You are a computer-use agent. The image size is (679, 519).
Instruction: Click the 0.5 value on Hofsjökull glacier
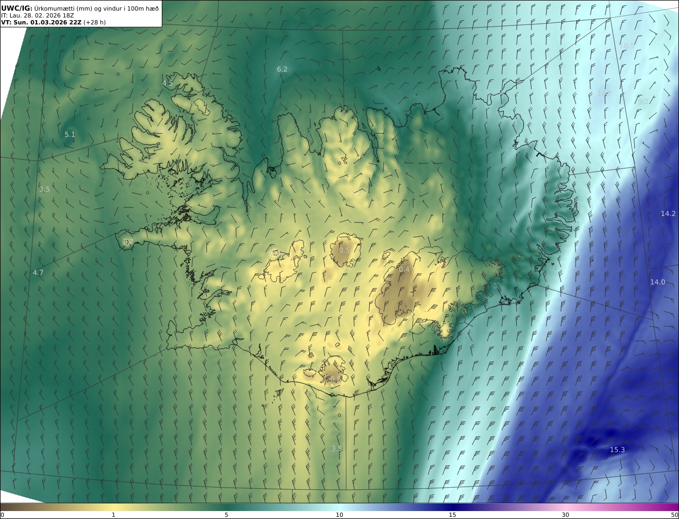[x=344, y=250]
